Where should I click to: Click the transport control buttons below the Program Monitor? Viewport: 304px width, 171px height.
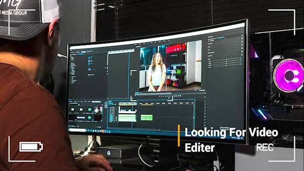coord(170,96)
